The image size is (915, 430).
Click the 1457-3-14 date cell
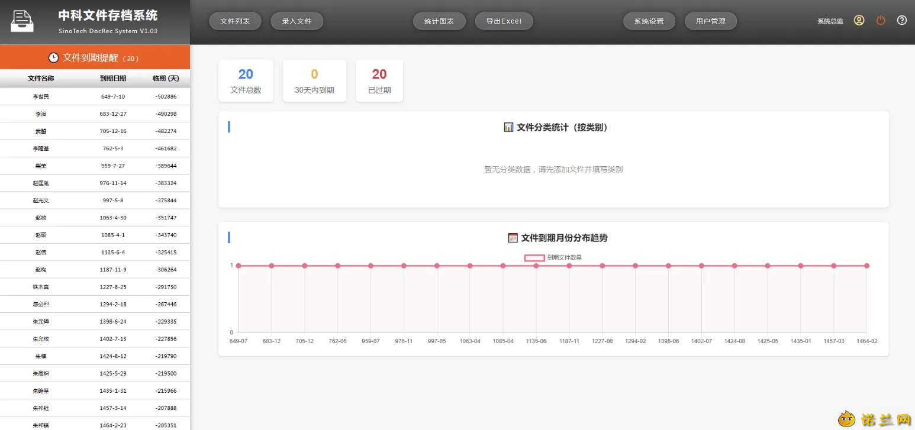pyautogui.click(x=113, y=408)
